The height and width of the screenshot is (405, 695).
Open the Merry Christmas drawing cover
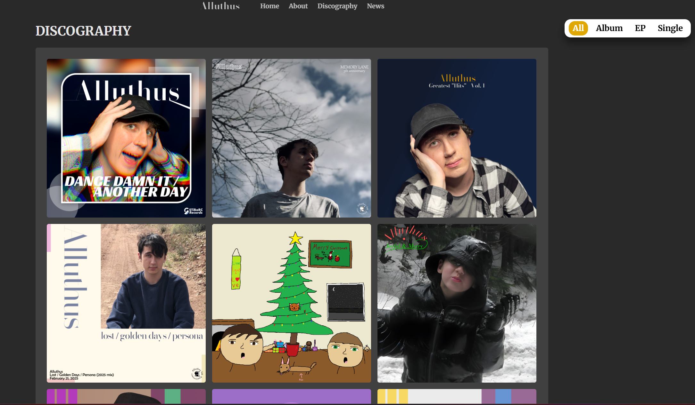[291, 303]
